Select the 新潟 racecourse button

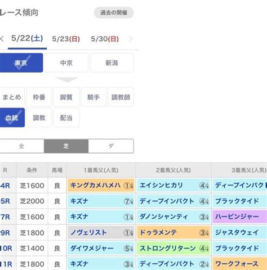pyautogui.click(x=112, y=63)
